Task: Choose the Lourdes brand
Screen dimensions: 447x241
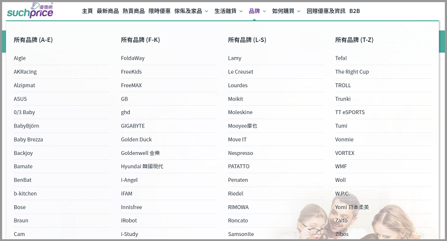Action: tap(238, 86)
